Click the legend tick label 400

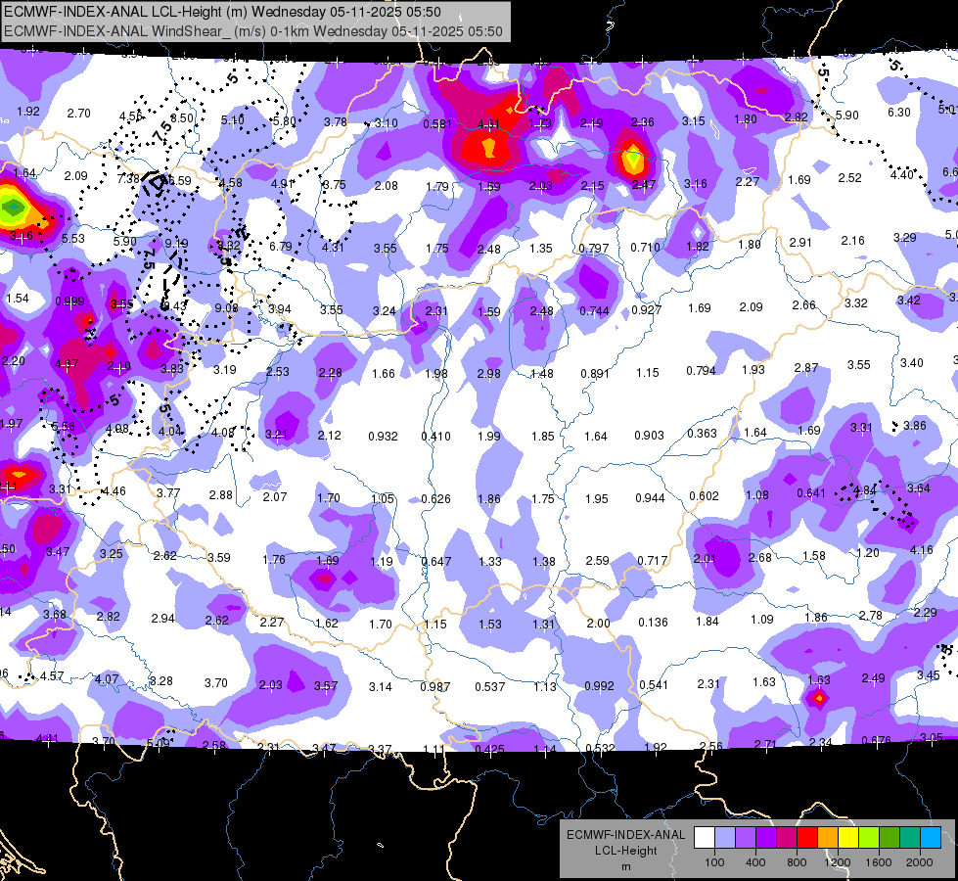pyautogui.click(x=755, y=862)
